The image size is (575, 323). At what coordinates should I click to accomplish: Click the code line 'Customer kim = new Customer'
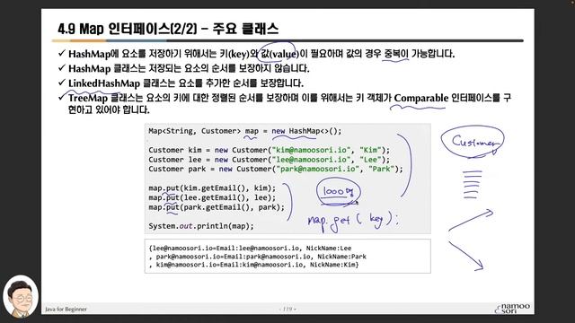click(270, 150)
